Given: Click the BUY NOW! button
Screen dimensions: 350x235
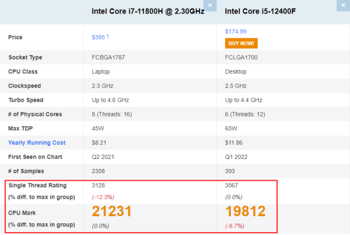Looking at the screenshot, I should 242,43.
